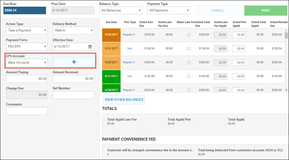289x160 pixels.
Task: Open the EPS Account dropdown
Action: pyautogui.click(x=27, y=63)
